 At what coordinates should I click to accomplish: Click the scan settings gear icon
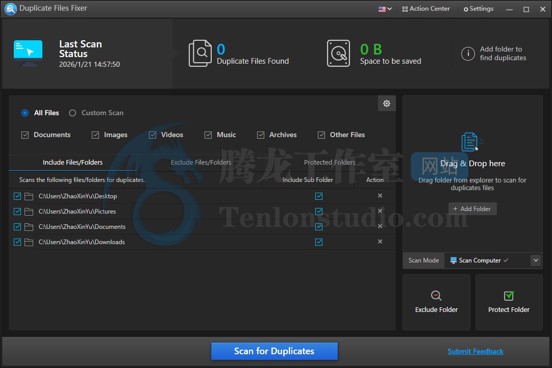coord(387,103)
